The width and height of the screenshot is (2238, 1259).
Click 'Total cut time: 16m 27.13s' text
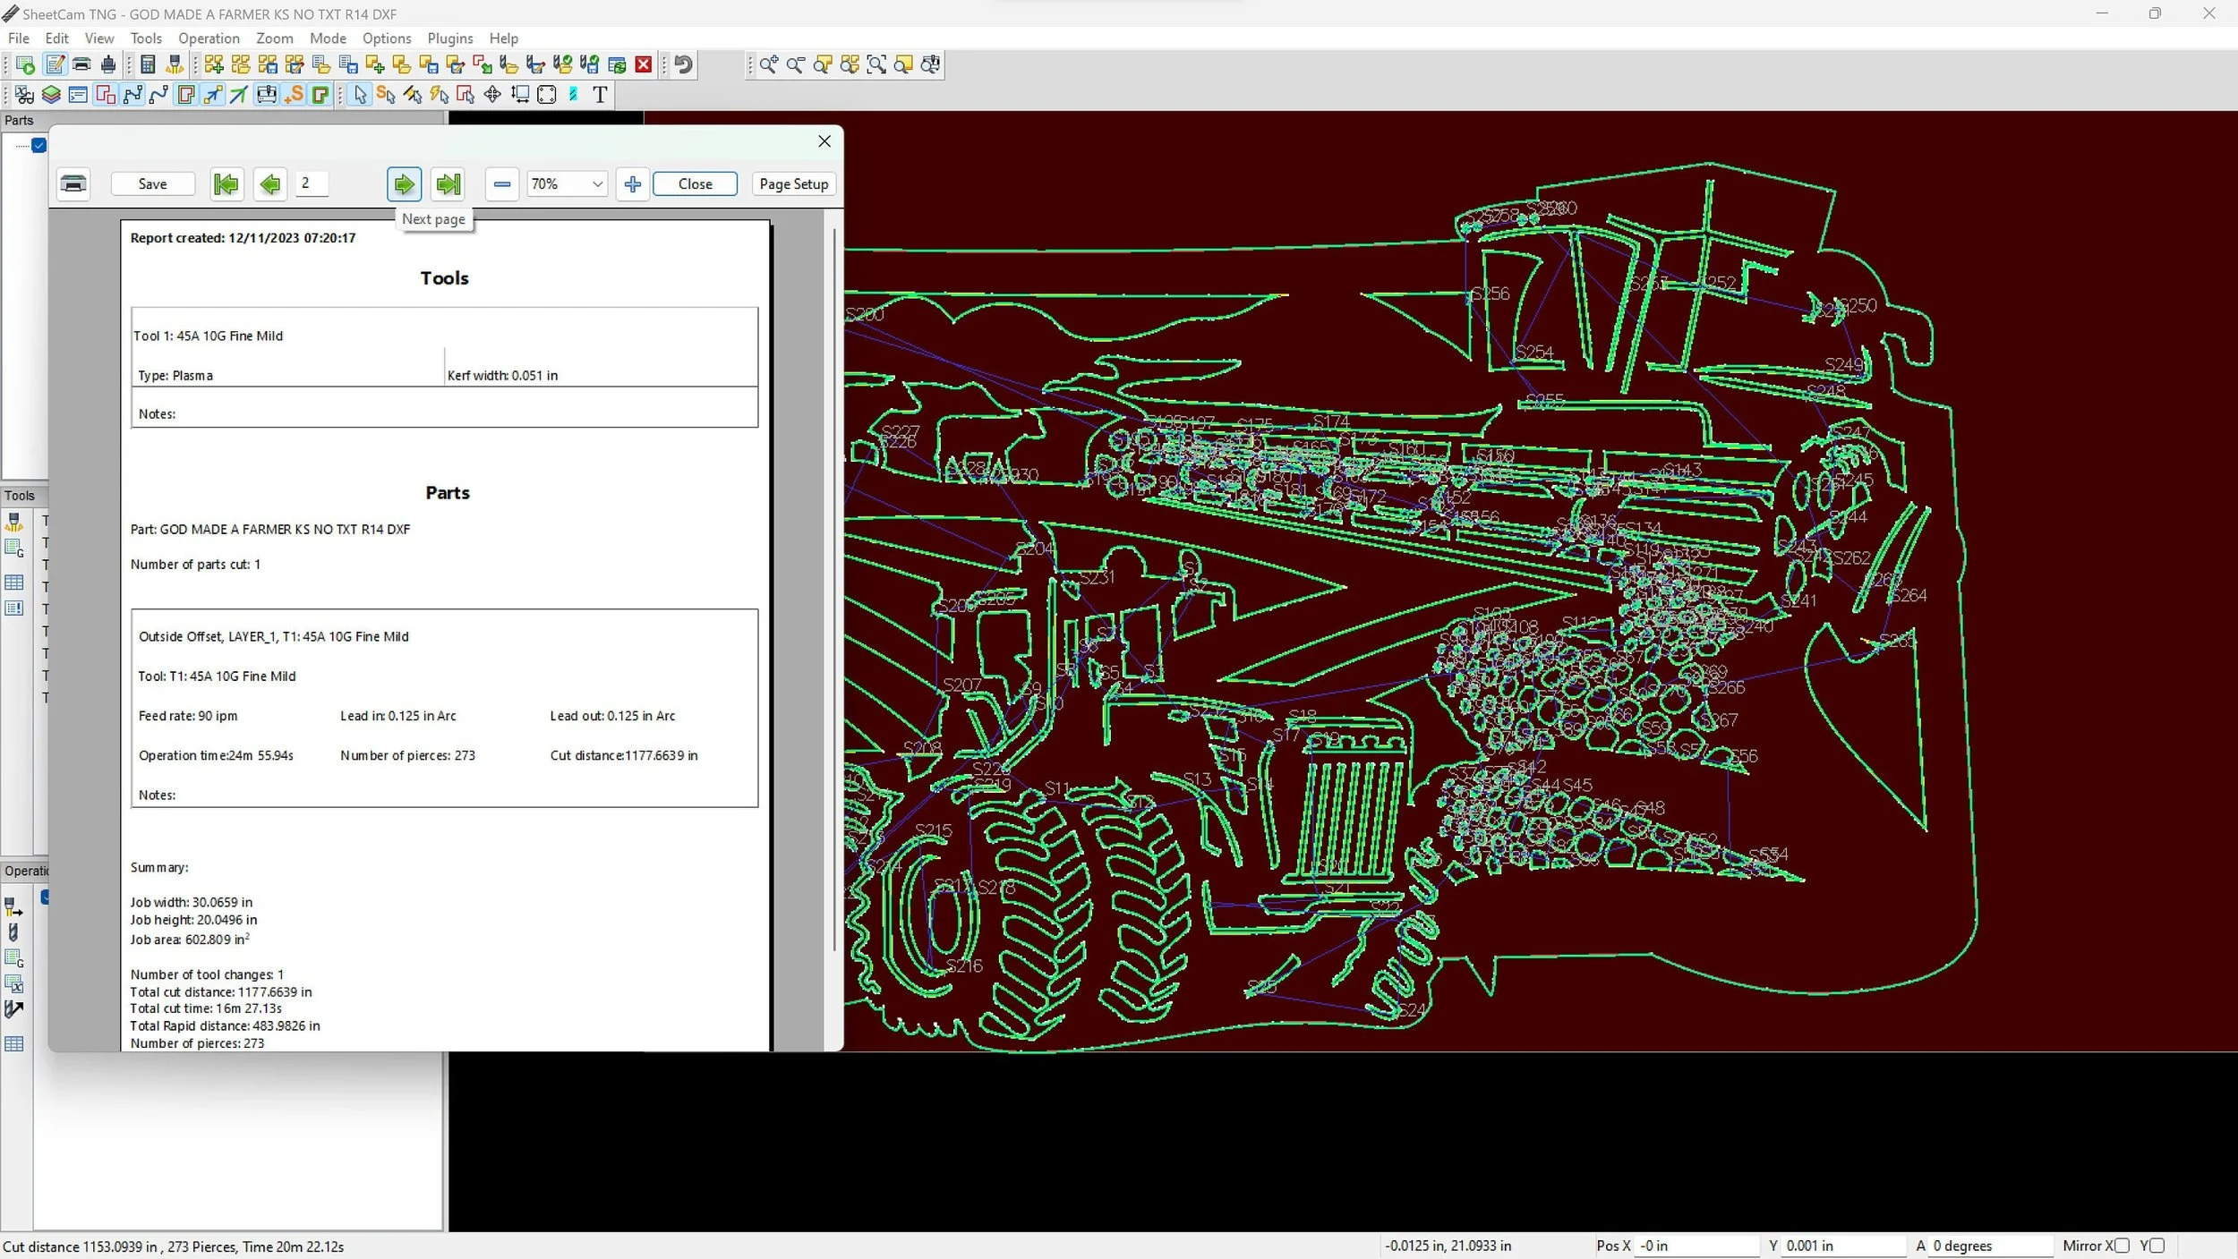206,1008
